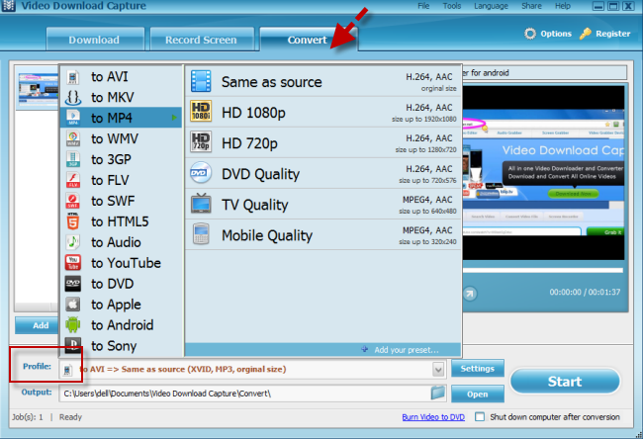The image size is (643, 439).
Task: Click the Apple logo icon
Action: point(73,305)
